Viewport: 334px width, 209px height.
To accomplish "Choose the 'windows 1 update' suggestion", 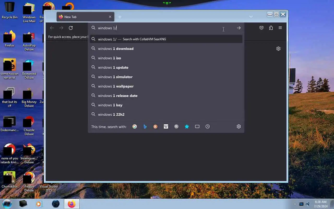I will point(166,67).
